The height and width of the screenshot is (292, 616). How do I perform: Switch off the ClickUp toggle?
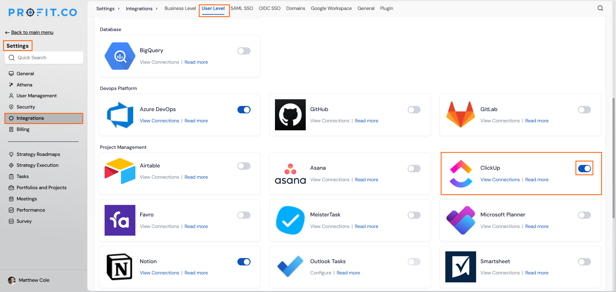click(585, 168)
